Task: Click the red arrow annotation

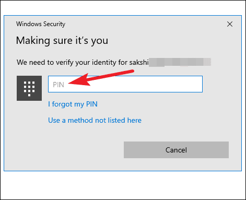Action: pyautogui.click(x=101, y=78)
